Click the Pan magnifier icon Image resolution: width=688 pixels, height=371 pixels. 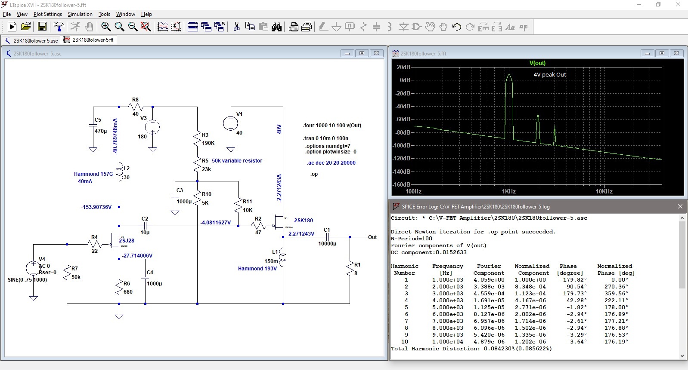pos(119,27)
